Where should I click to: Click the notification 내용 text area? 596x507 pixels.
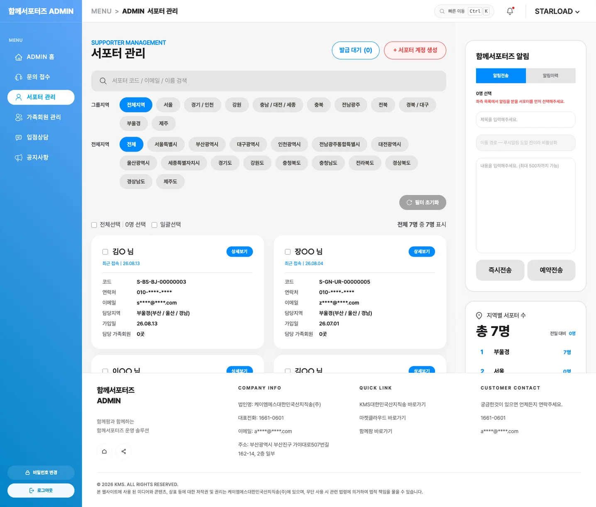(525, 206)
